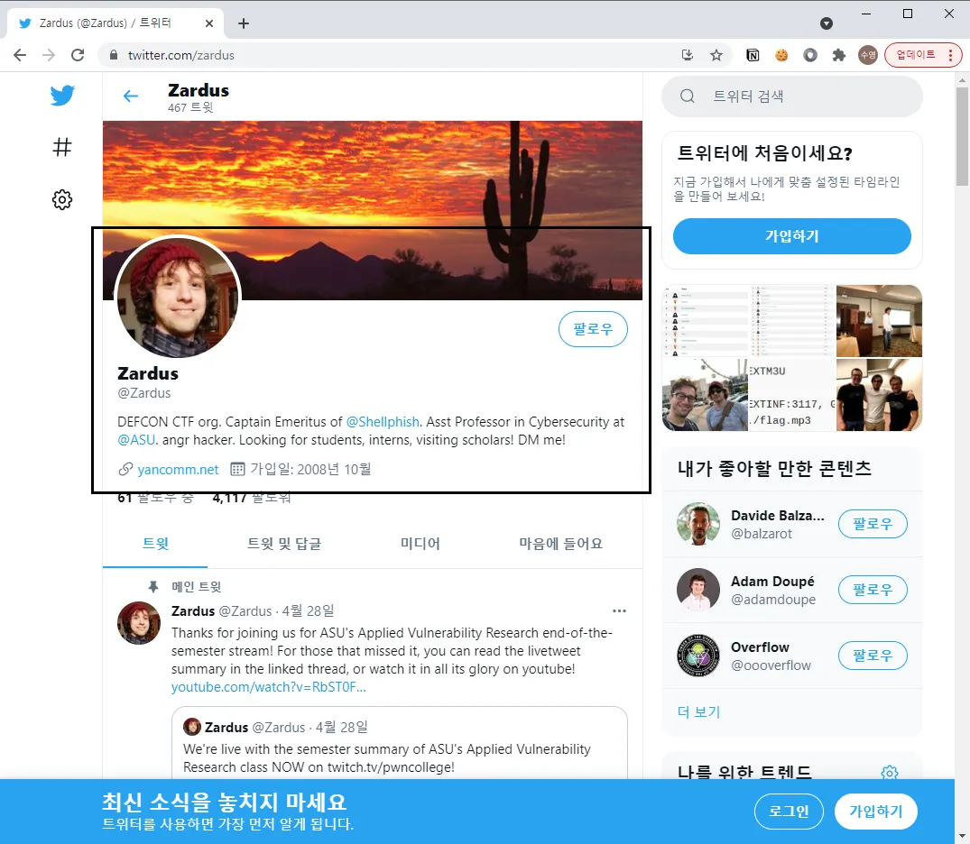Open the Chrome profile avatar

pyautogui.click(x=868, y=55)
